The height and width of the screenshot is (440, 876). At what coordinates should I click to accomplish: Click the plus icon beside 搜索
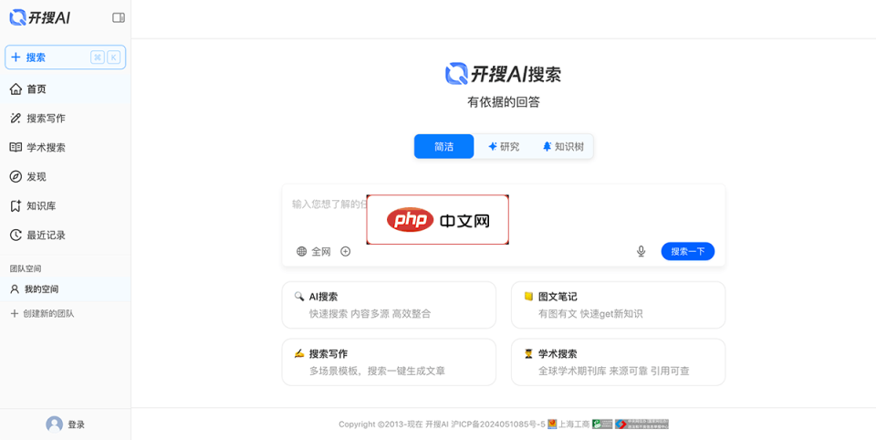coord(16,57)
